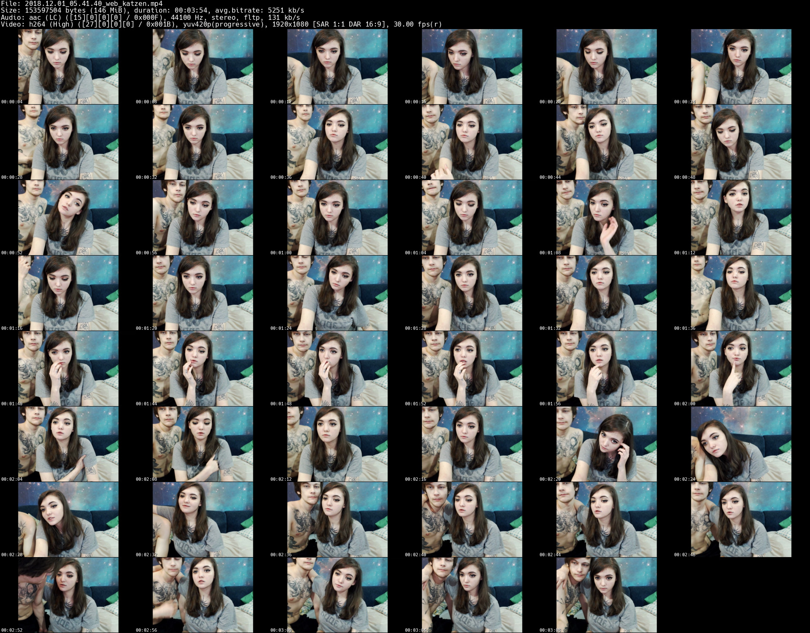Open the 00:01:44 thumbnail
The width and height of the screenshot is (810, 633).
(x=202, y=369)
